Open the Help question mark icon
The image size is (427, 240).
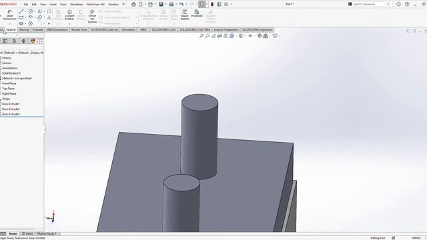[x=407, y=4]
